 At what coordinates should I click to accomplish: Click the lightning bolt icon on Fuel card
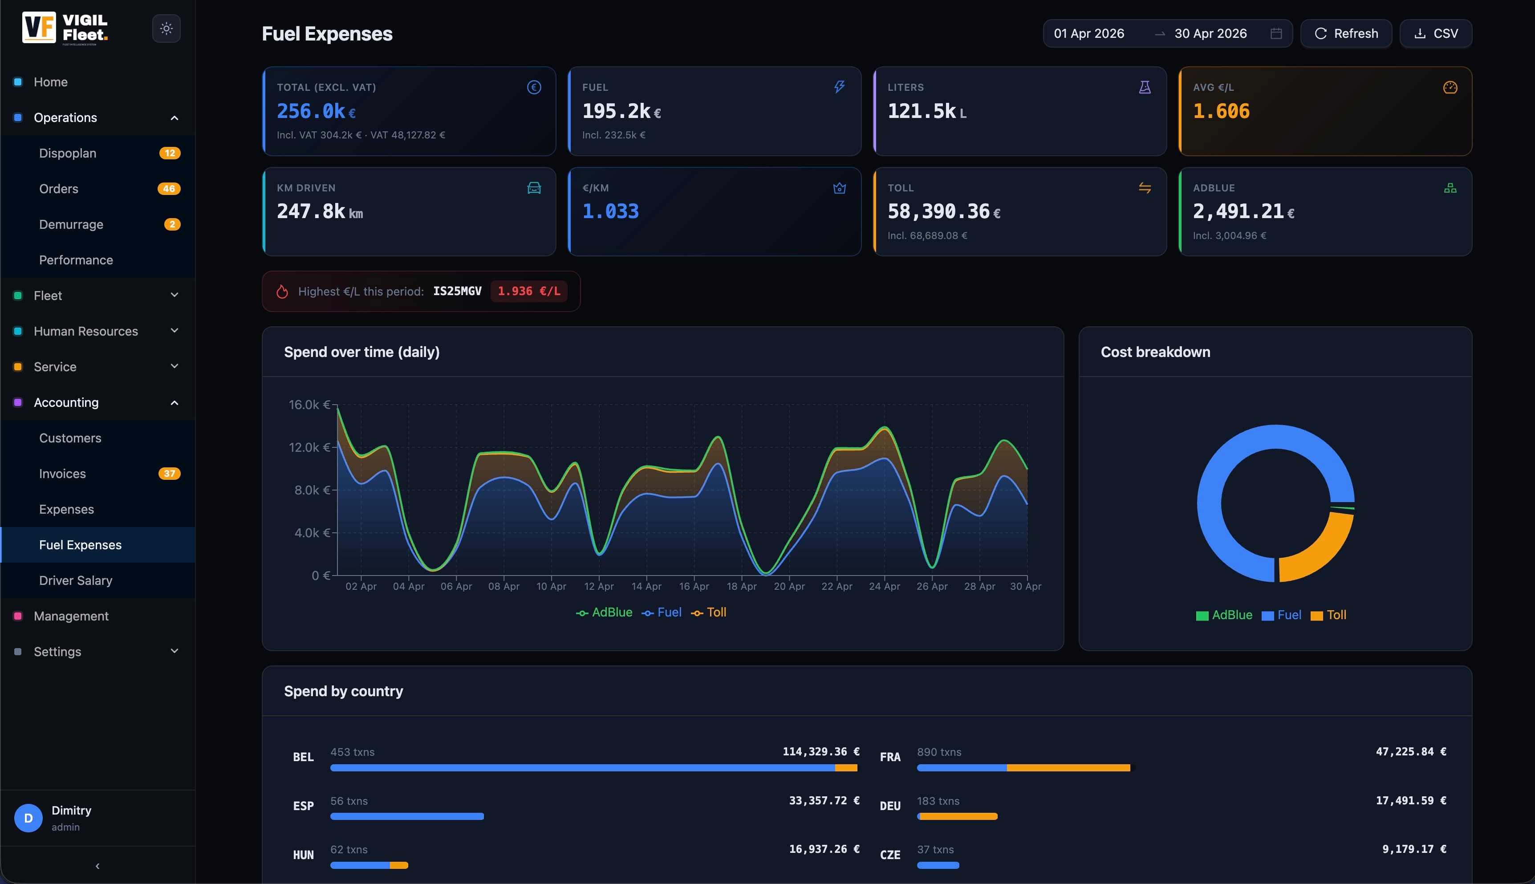pyautogui.click(x=839, y=87)
